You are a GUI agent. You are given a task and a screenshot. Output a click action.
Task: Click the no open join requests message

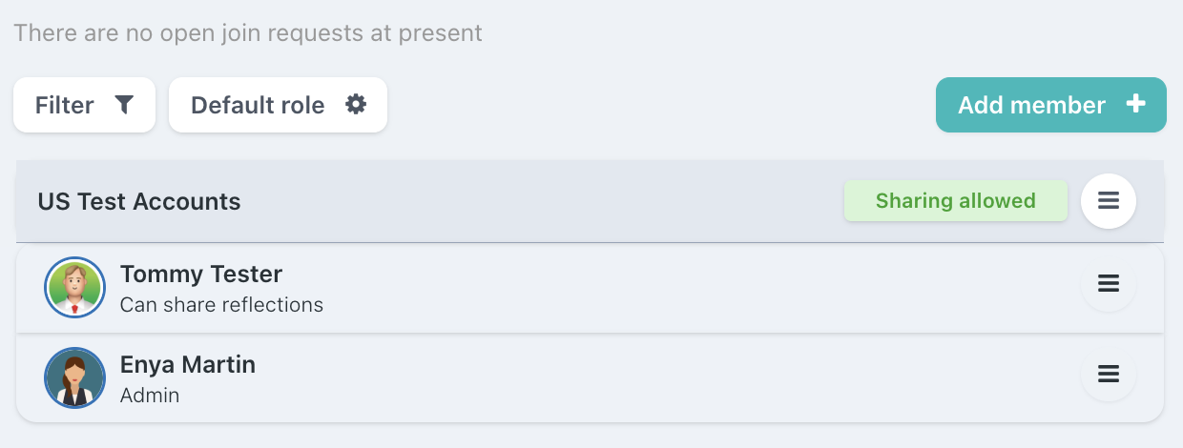tap(248, 33)
